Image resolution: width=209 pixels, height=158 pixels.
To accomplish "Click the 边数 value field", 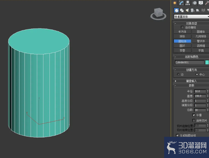I will coord(200,110).
